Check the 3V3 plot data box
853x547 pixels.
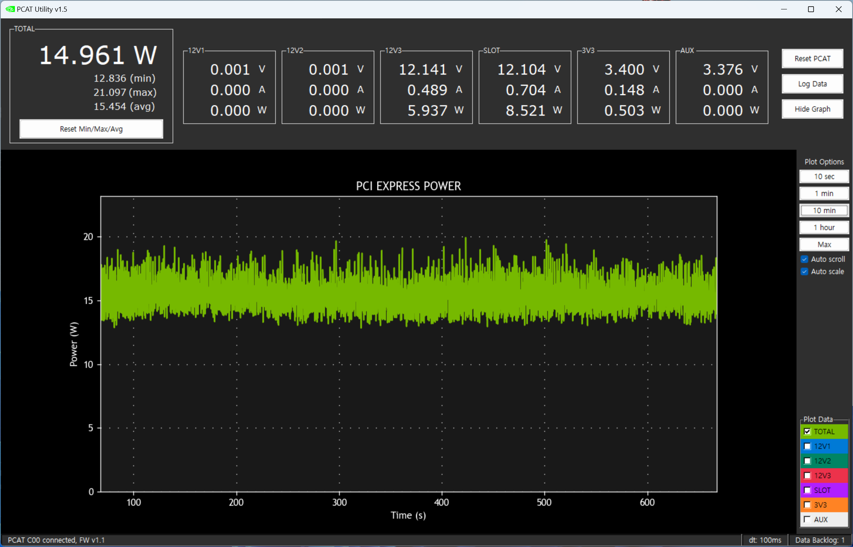[807, 505]
